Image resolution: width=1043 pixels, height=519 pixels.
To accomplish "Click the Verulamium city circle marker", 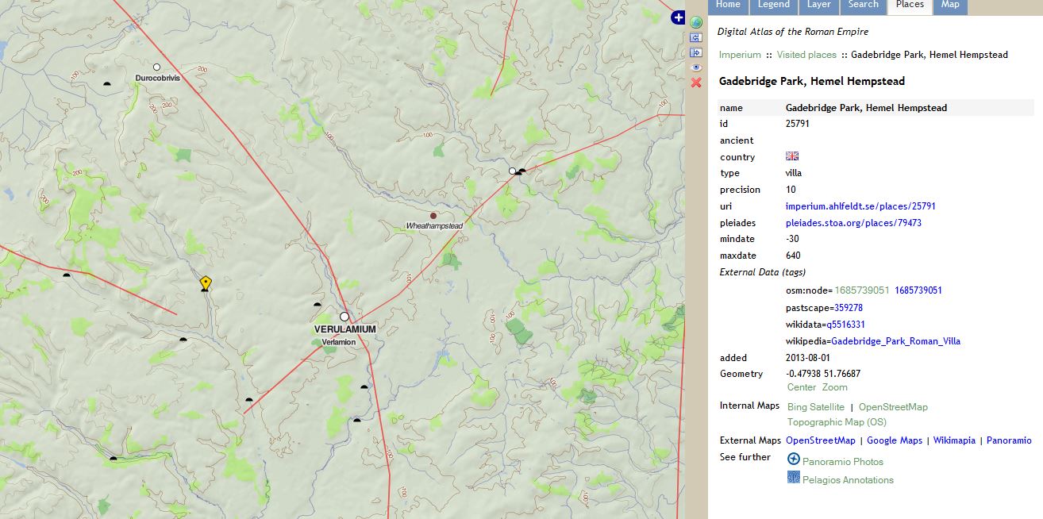I will (344, 316).
